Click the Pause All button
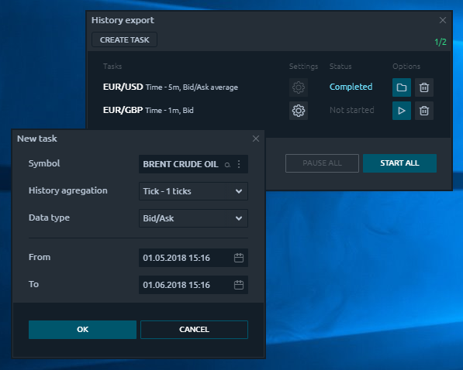The image size is (463, 370). pyautogui.click(x=322, y=163)
